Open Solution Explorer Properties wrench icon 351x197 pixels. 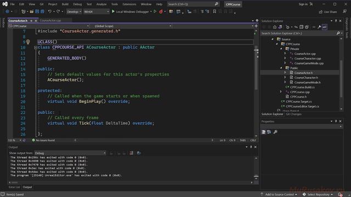click(x=319, y=27)
